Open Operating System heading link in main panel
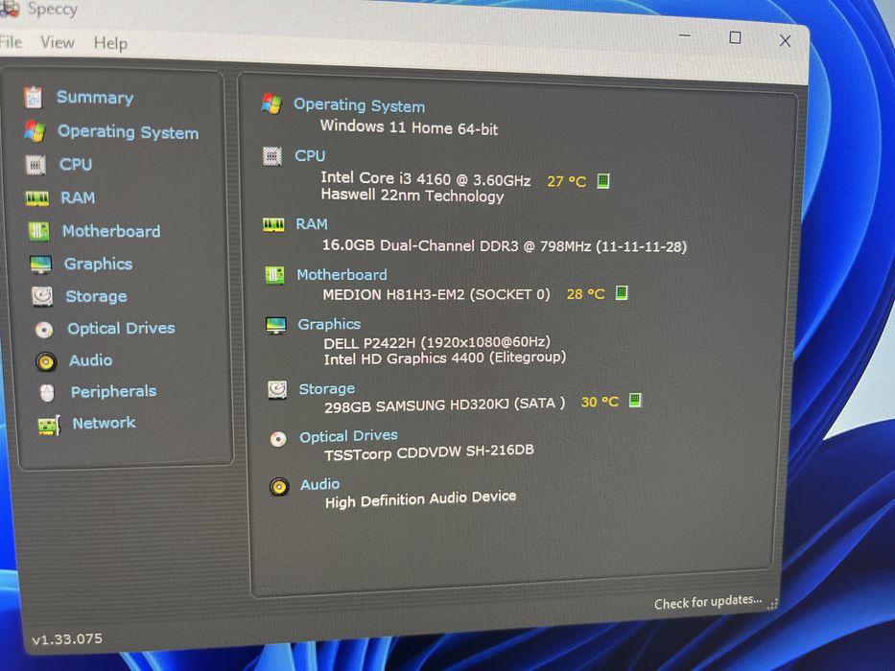The height and width of the screenshot is (671, 895). tap(359, 105)
